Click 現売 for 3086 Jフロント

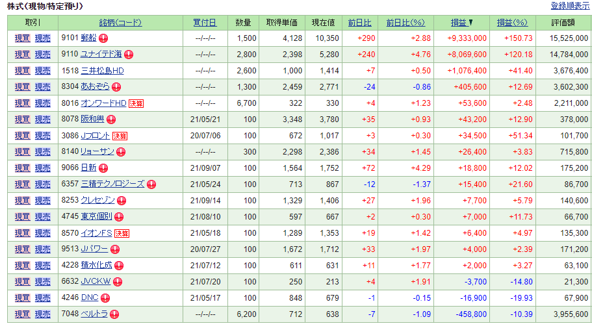coord(43,136)
